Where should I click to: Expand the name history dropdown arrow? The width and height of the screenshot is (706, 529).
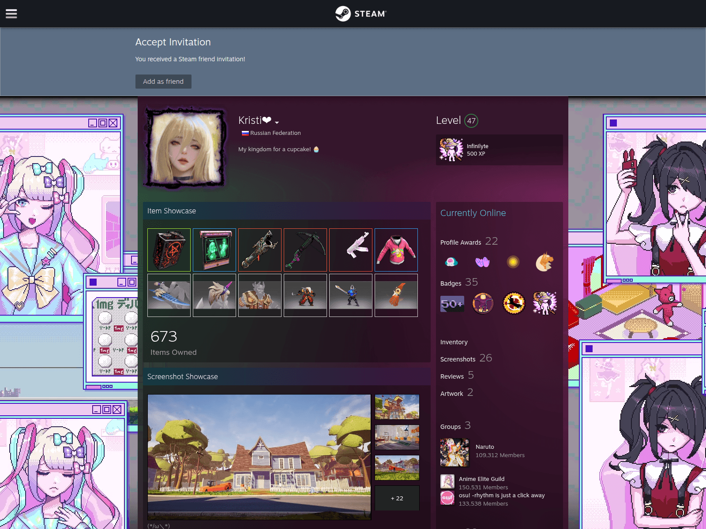[277, 122]
